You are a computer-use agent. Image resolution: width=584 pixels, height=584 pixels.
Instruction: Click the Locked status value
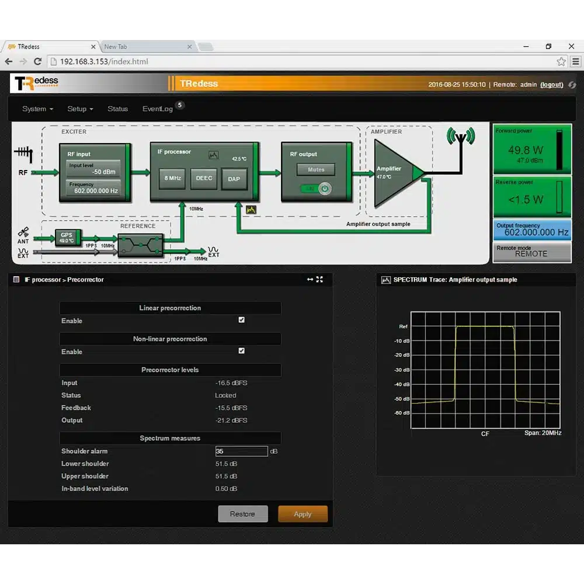(225, 395)
